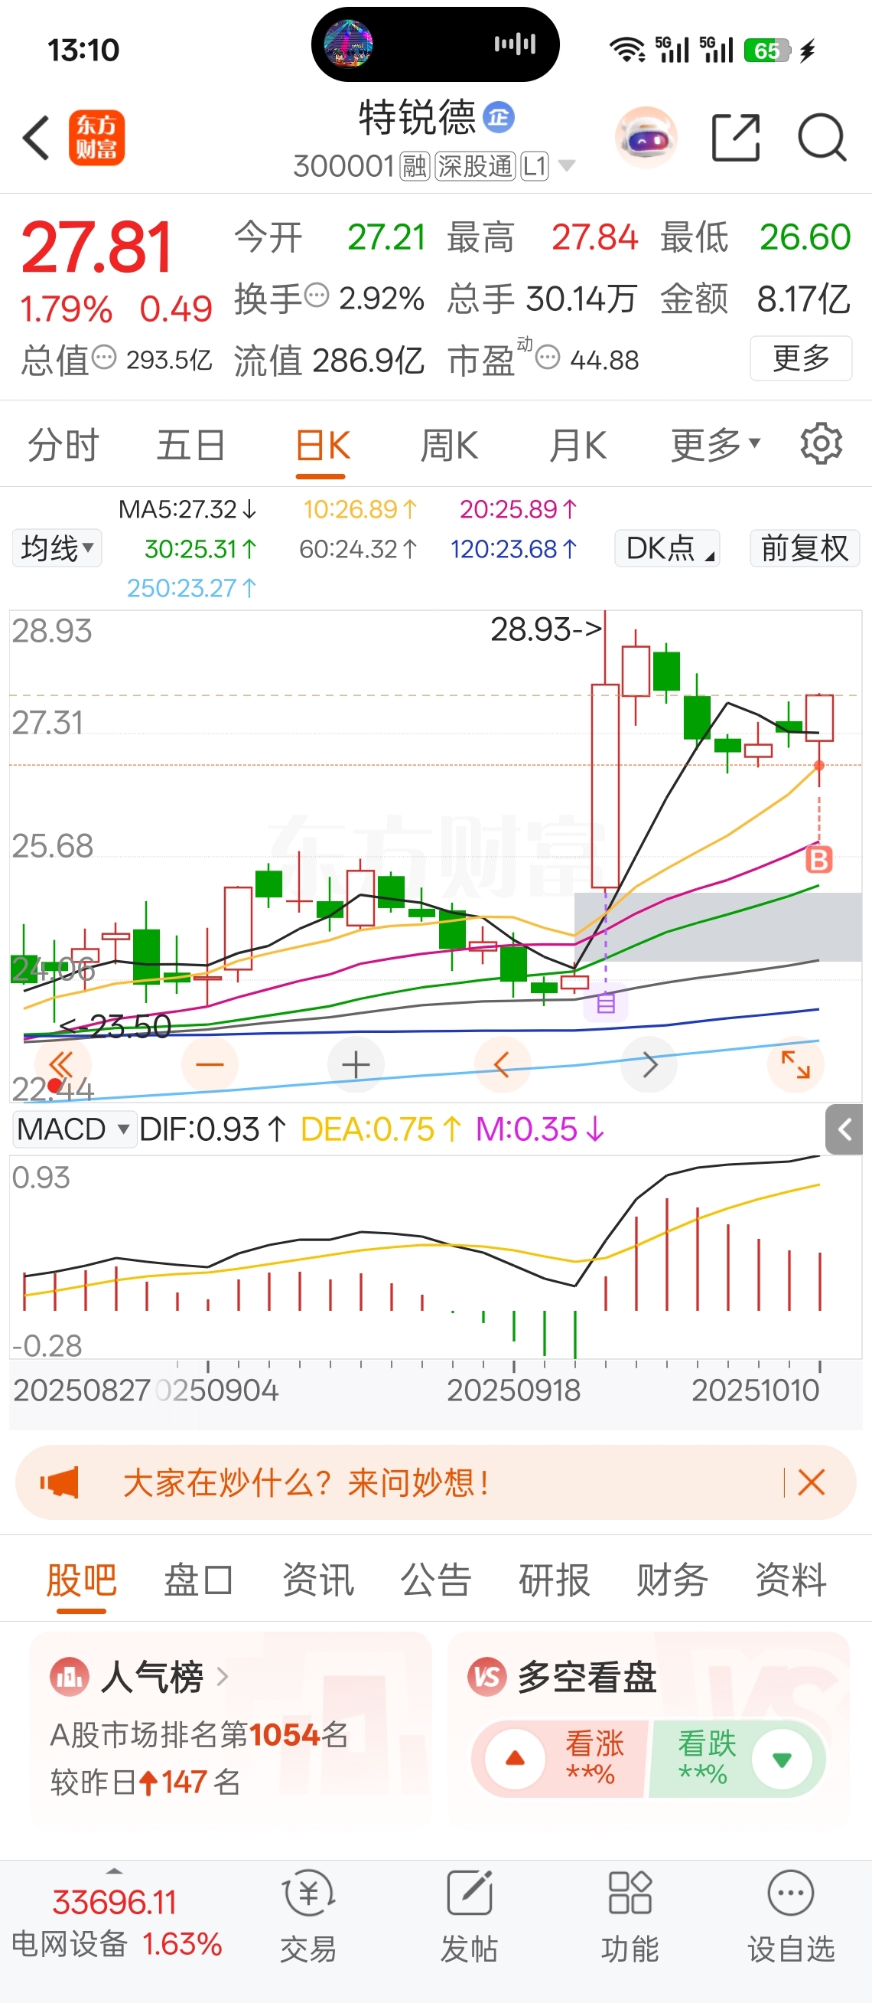Screen dimensions: 872x2003
Task: Open the 财务 tab
Action: tap(672, 1580)
